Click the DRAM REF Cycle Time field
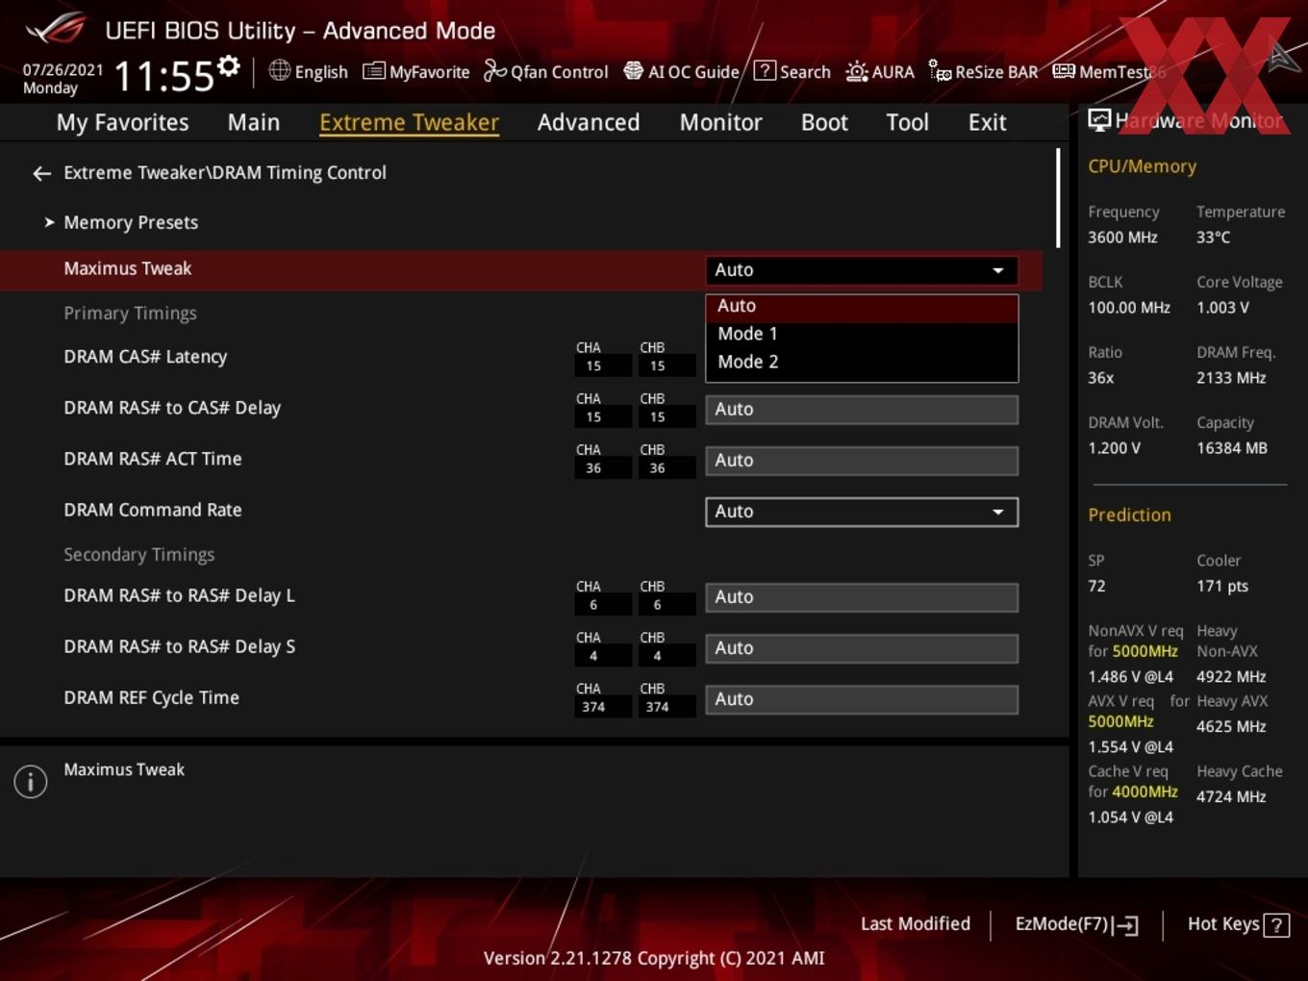 pyautogui.click(x=862, y=699)
